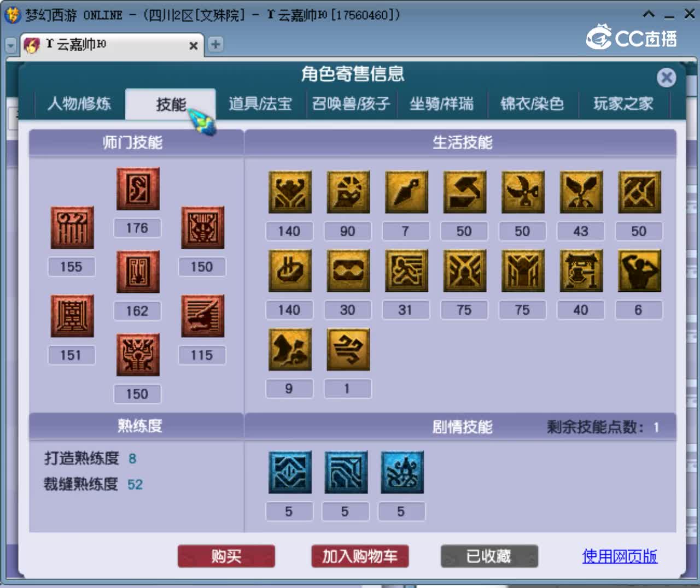The image size is (700, 588).
Task: Click the sect skill icon above level 176
Action: 138,189
